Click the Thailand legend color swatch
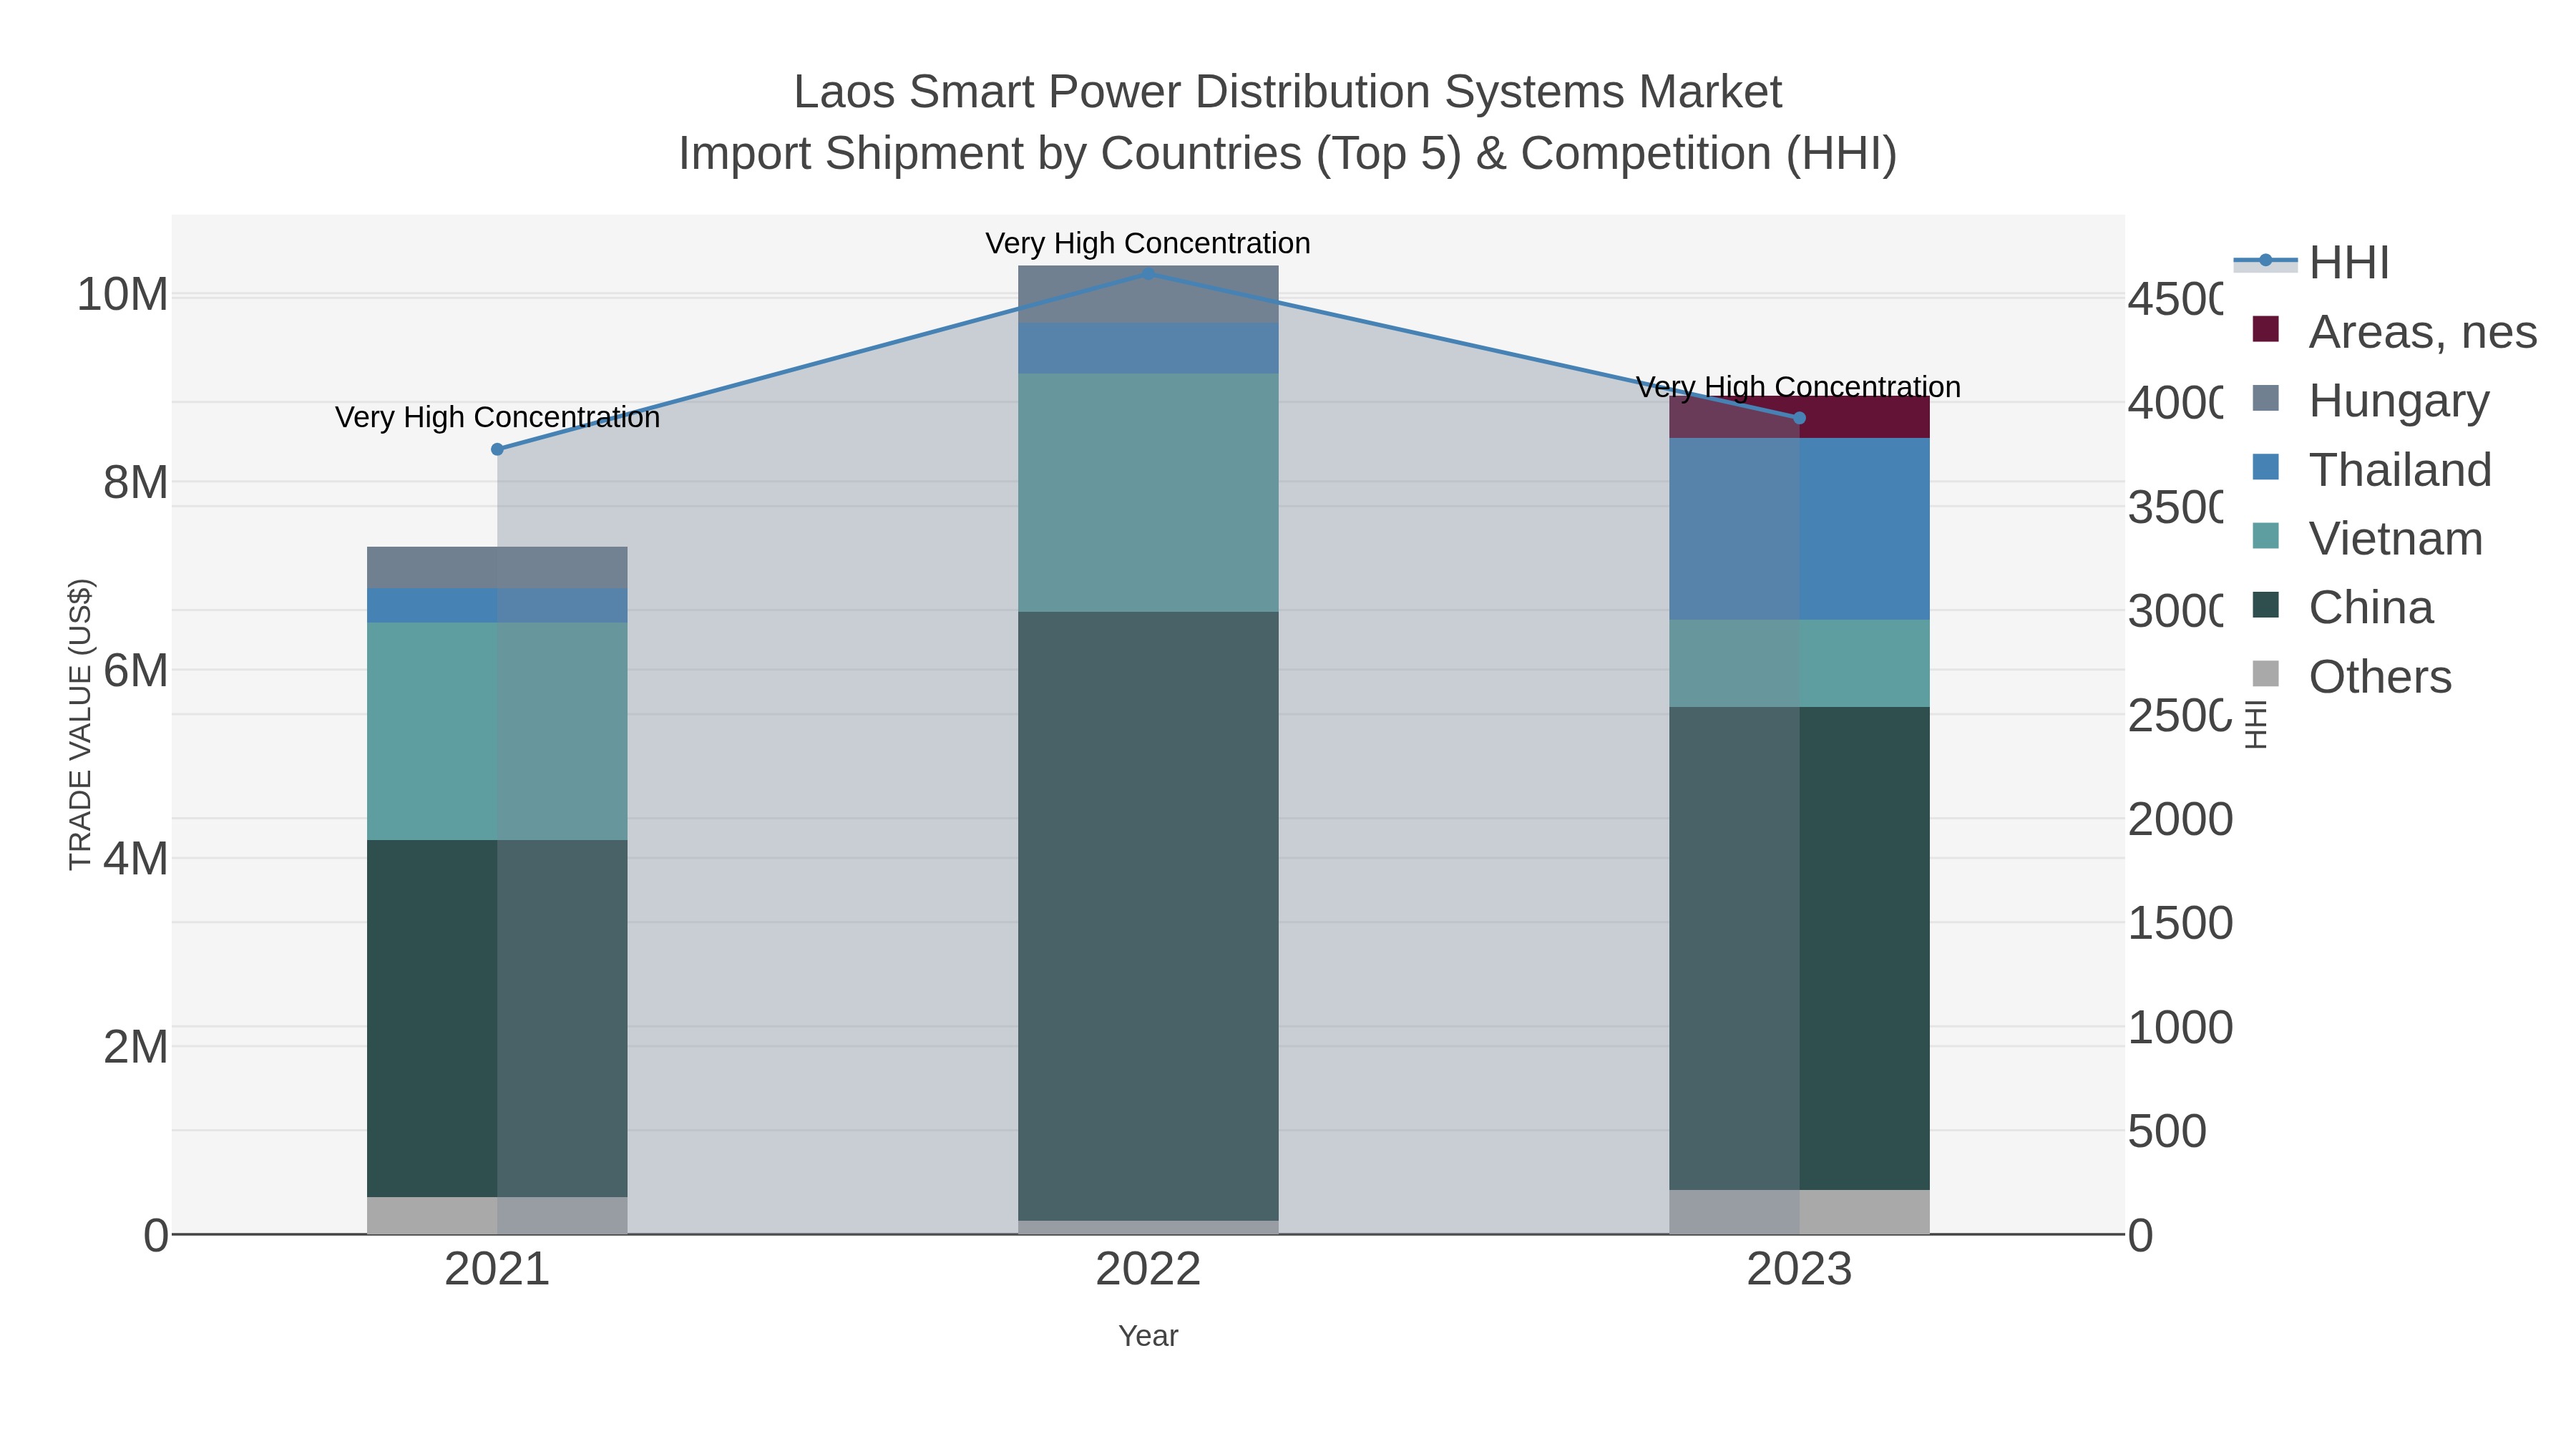The height and width of the screenshot is (1449, 2576). (2265, 467)
